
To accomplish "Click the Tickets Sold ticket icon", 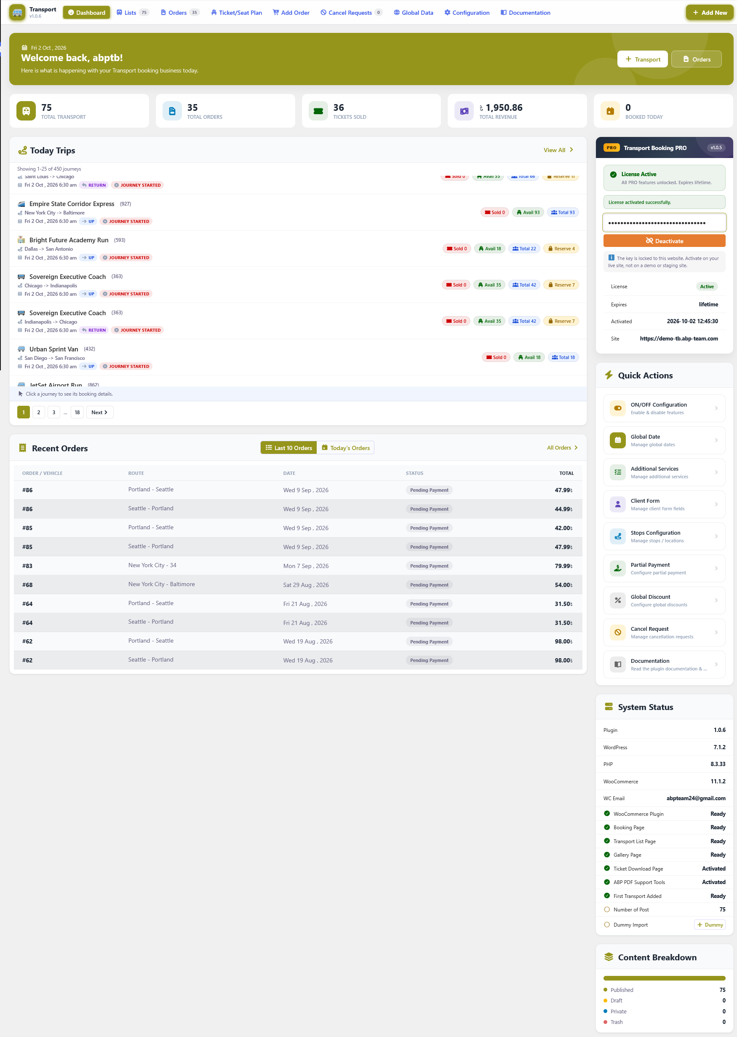I will pyautogui.click(x=318, y=111).
